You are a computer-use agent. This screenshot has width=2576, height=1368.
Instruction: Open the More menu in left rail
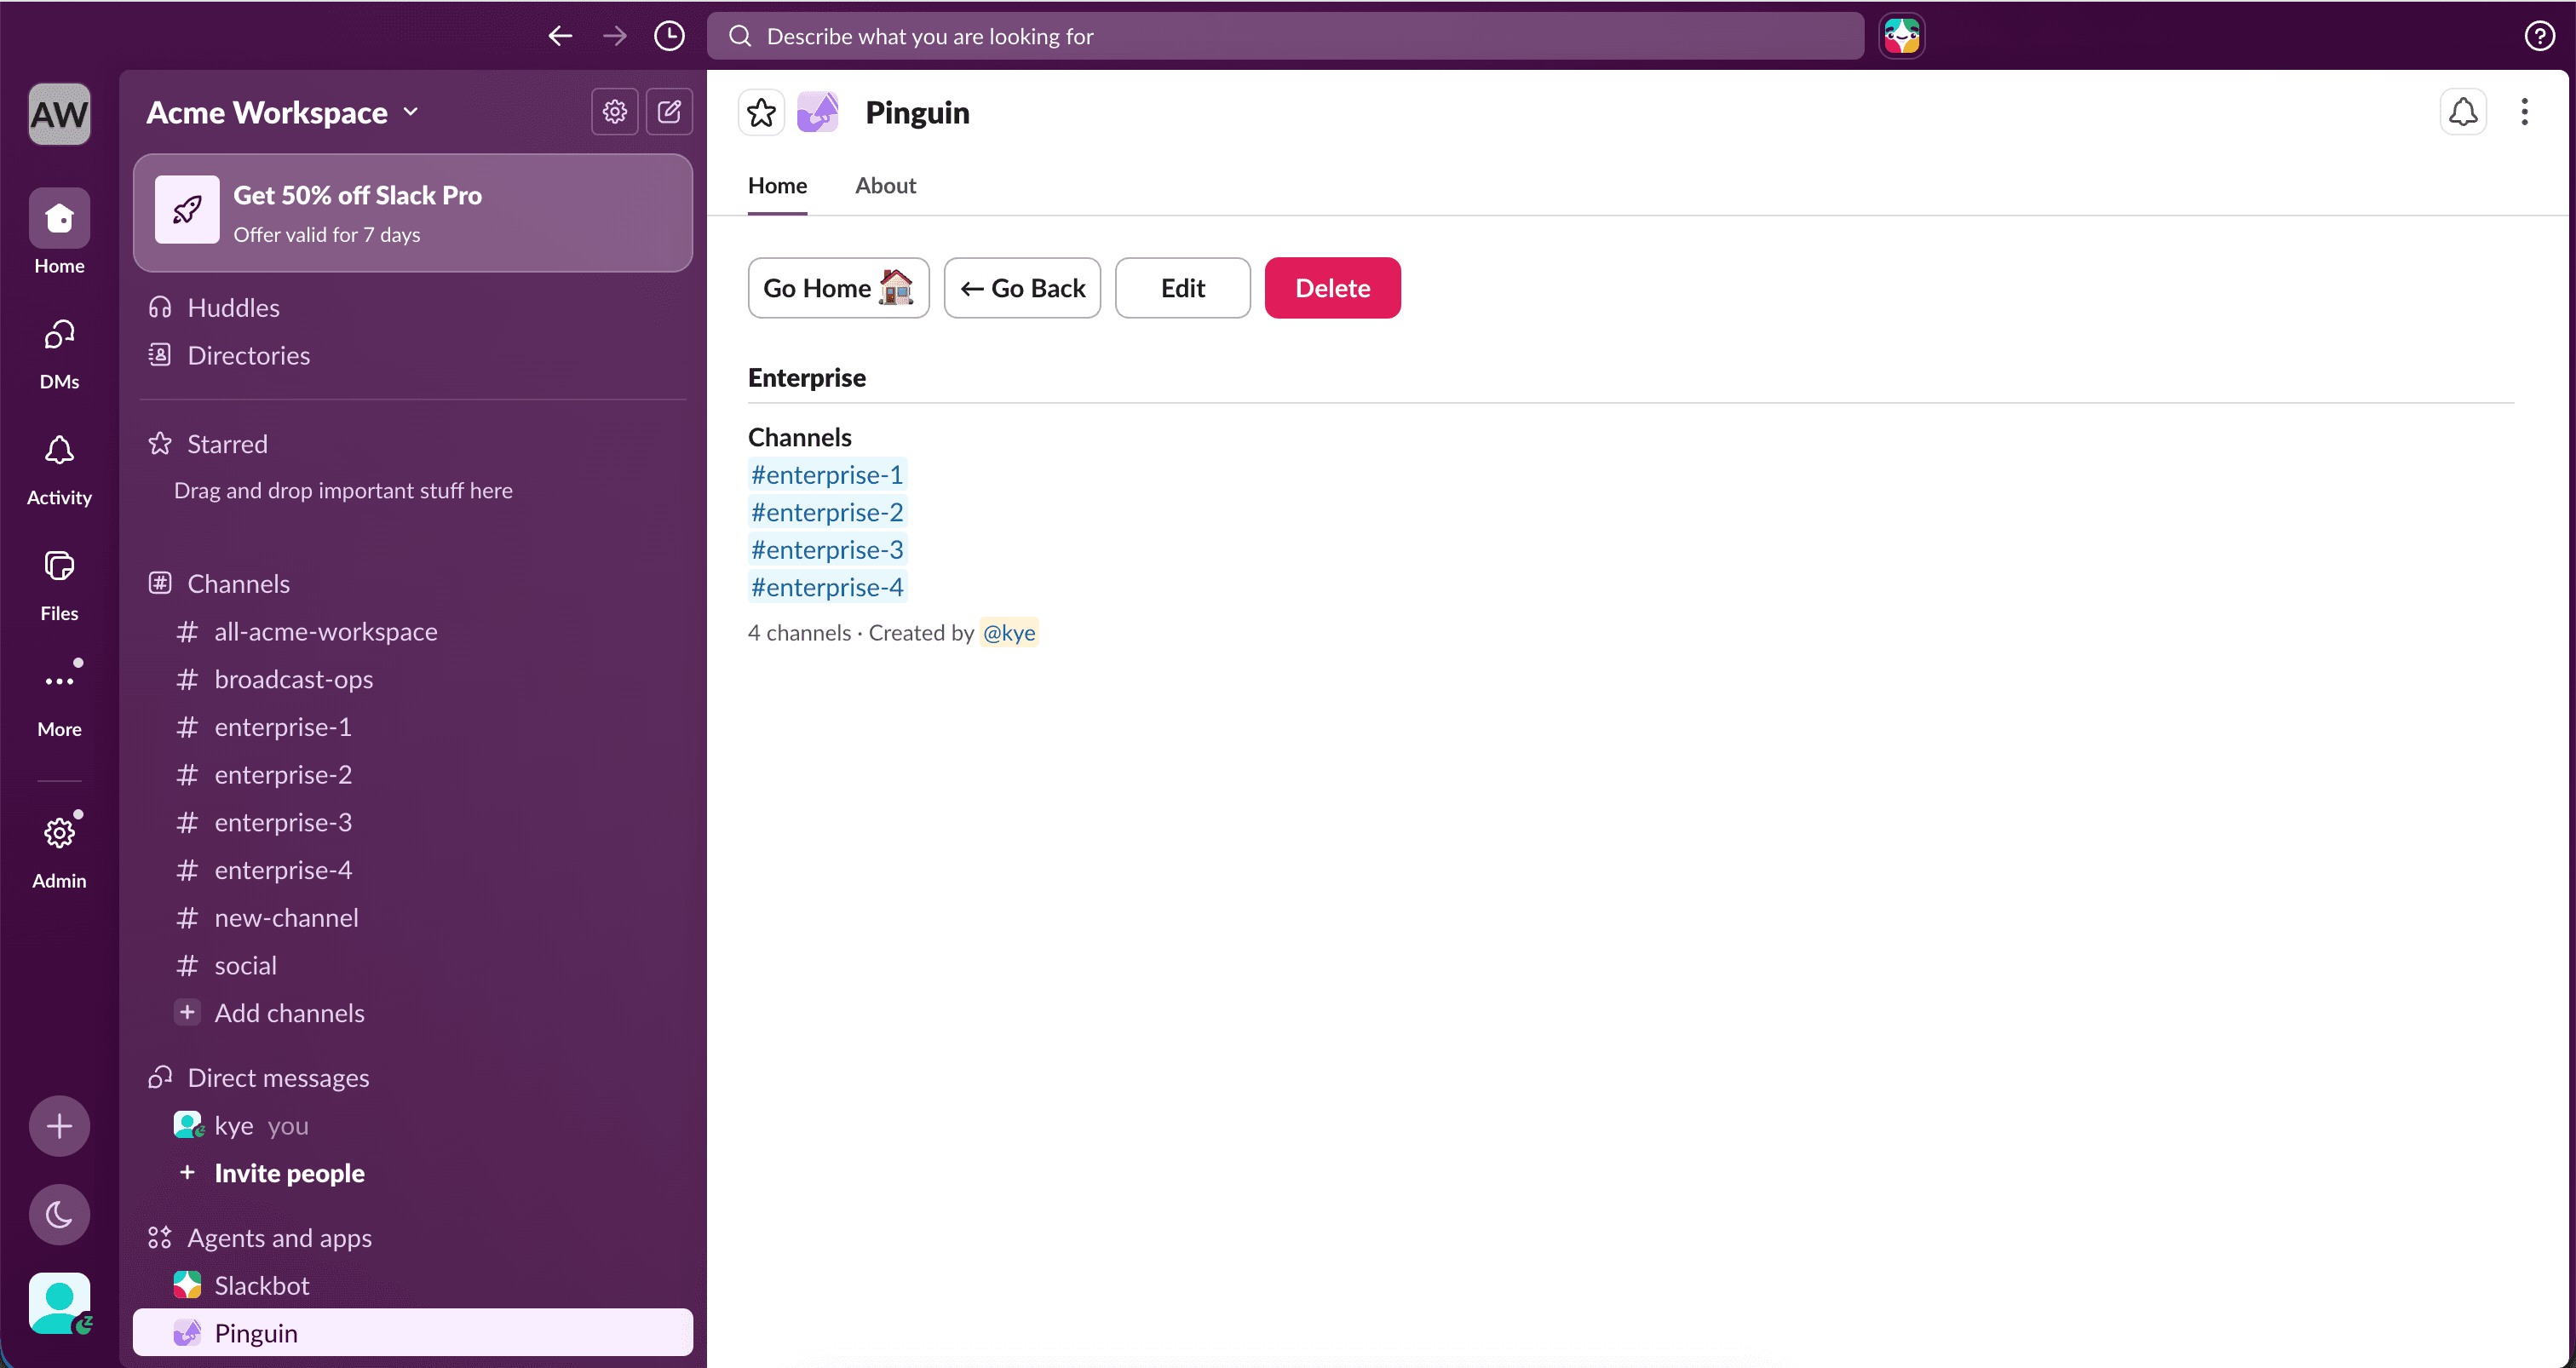pos(59,700)
